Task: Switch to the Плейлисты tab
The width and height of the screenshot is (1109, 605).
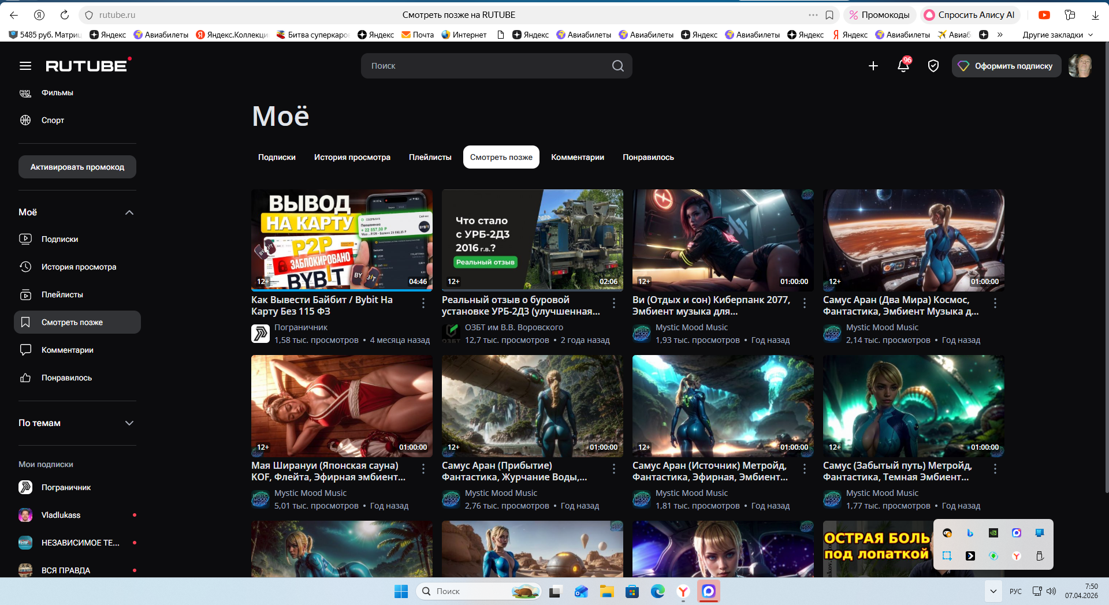Action: (430, 157)
